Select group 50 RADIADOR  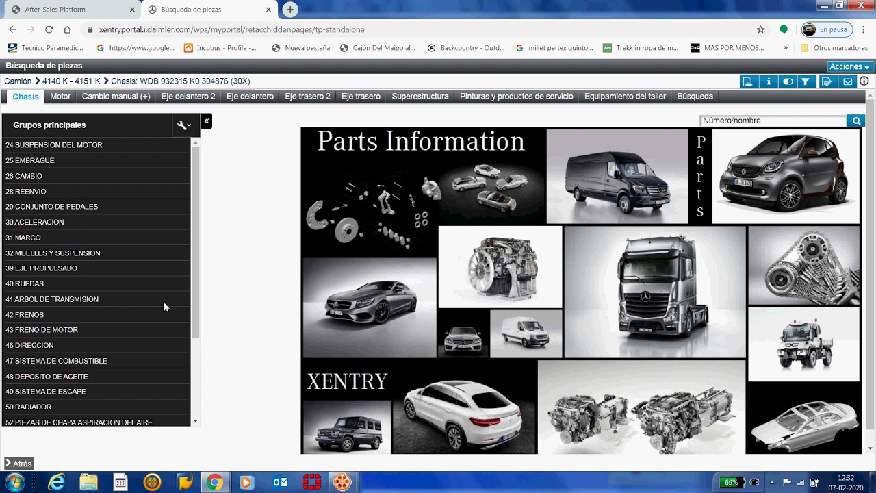point(96,407)
